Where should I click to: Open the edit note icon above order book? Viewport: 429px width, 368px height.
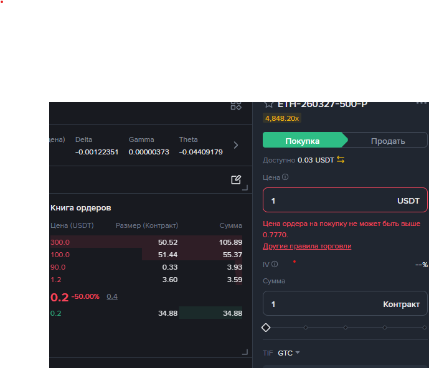pos(236,180)
